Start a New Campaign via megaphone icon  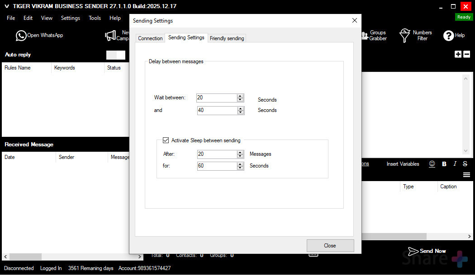(117, 35)
